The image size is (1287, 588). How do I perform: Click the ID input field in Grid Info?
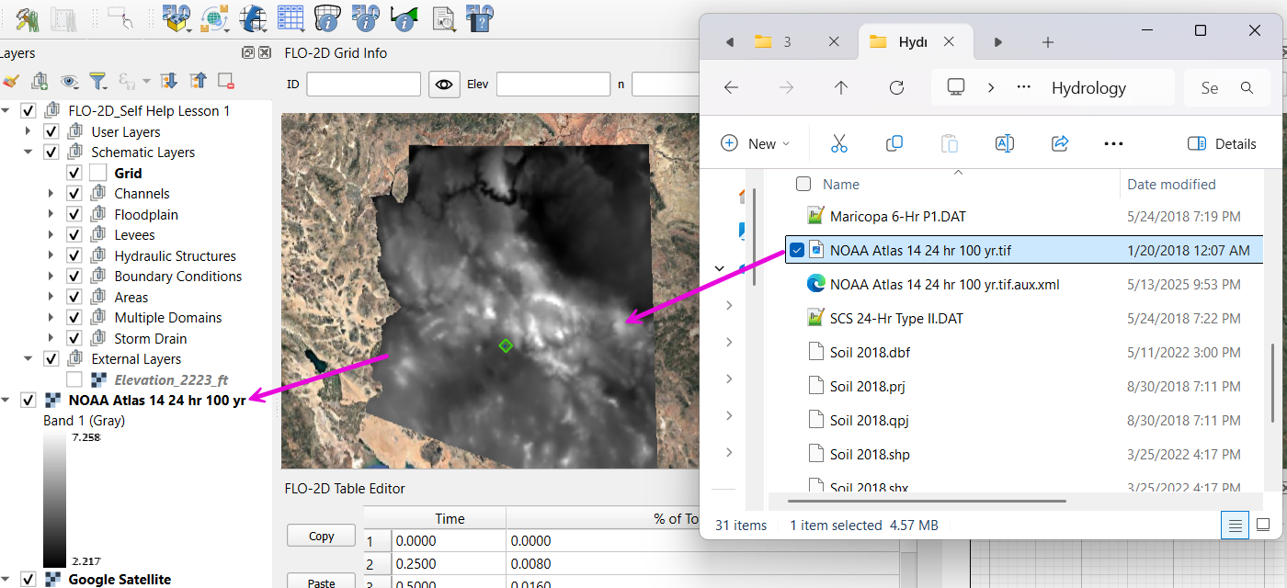(363, 85)
